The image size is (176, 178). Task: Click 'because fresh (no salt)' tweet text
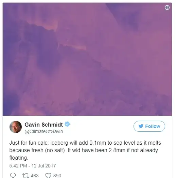(x=37, y=150)
